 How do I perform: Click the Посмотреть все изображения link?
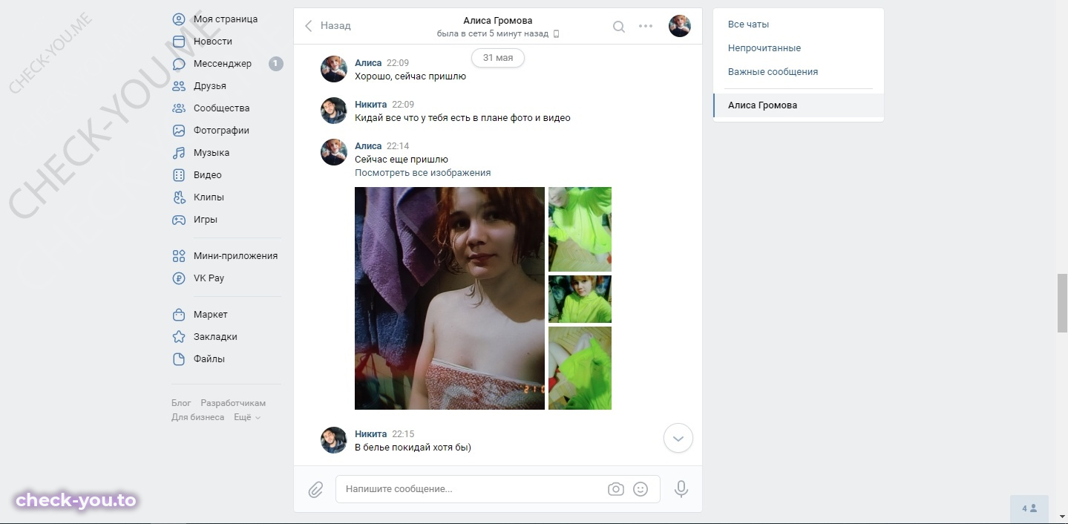click(x=422, y=173)
